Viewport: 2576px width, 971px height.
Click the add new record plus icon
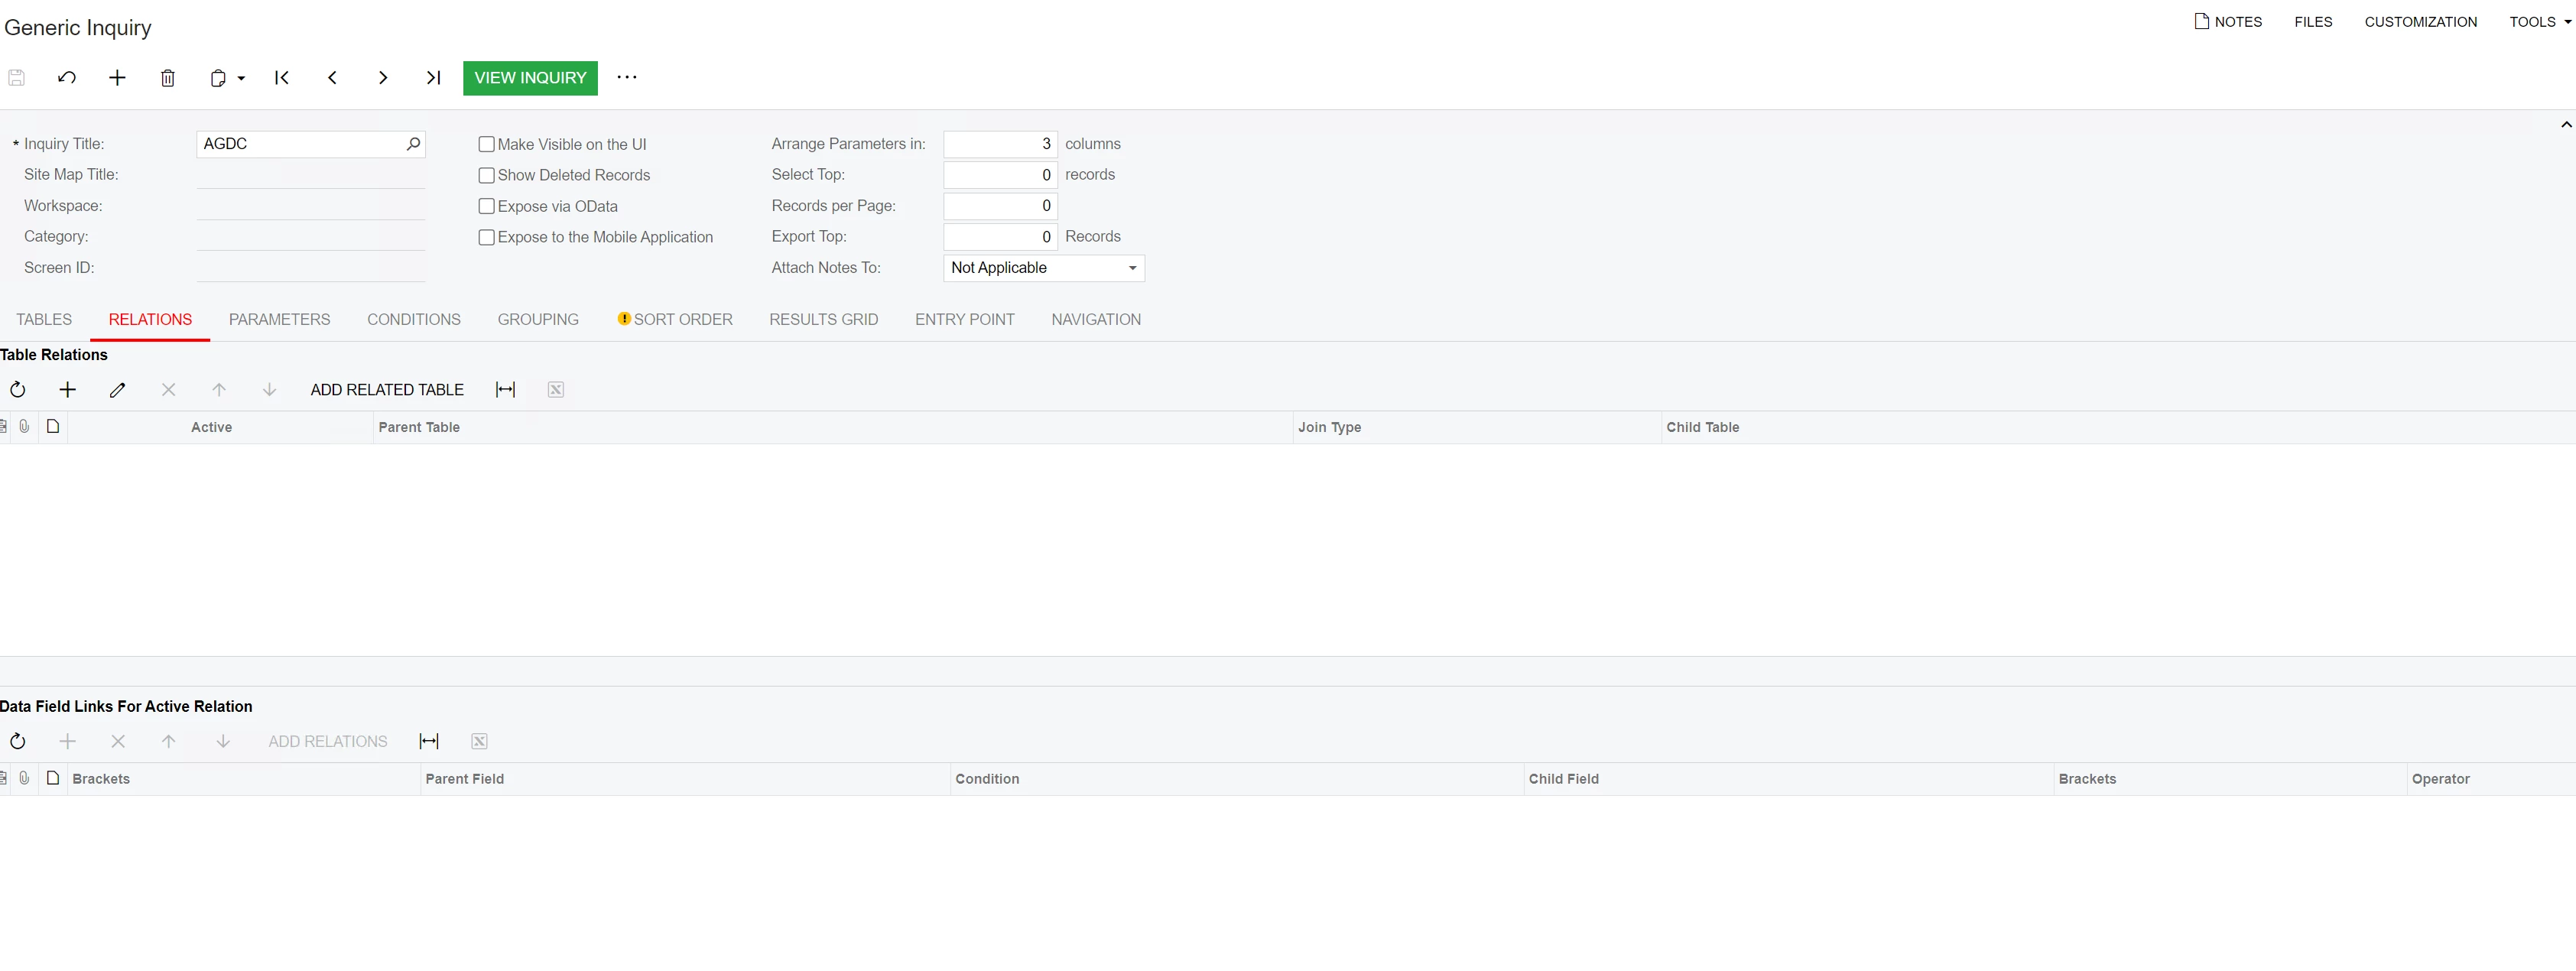click(x=117, y=78)
